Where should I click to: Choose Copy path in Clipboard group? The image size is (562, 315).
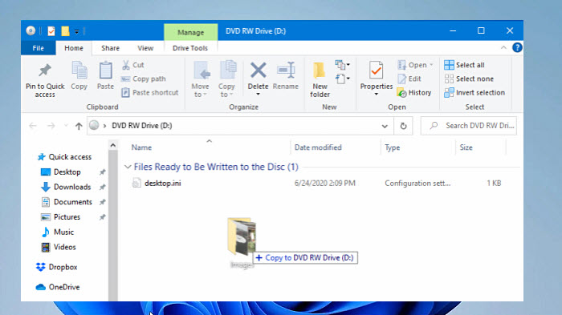(144, 79)
